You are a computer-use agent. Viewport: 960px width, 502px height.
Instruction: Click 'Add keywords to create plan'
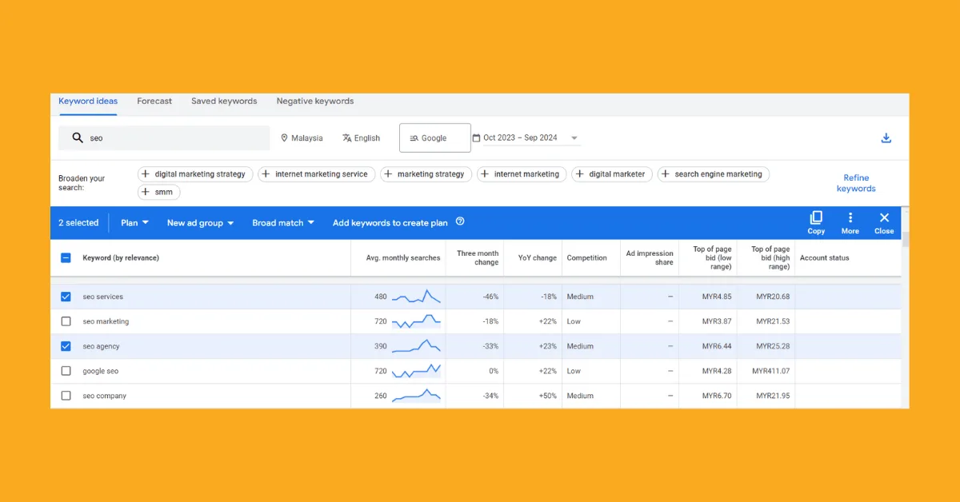(390, 223)
